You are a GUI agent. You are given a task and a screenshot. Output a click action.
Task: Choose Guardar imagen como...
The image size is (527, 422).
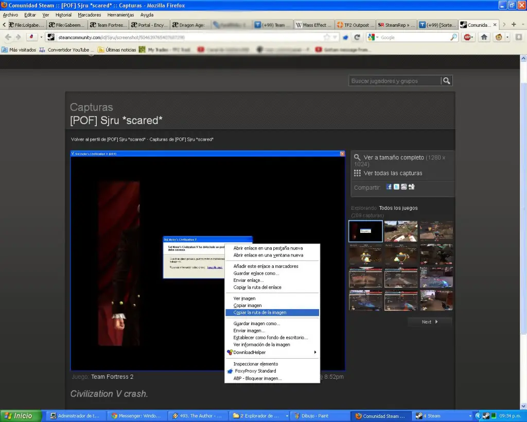[272, 324]
